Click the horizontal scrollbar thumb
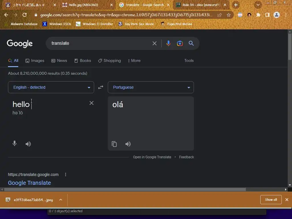 [125, 189]
